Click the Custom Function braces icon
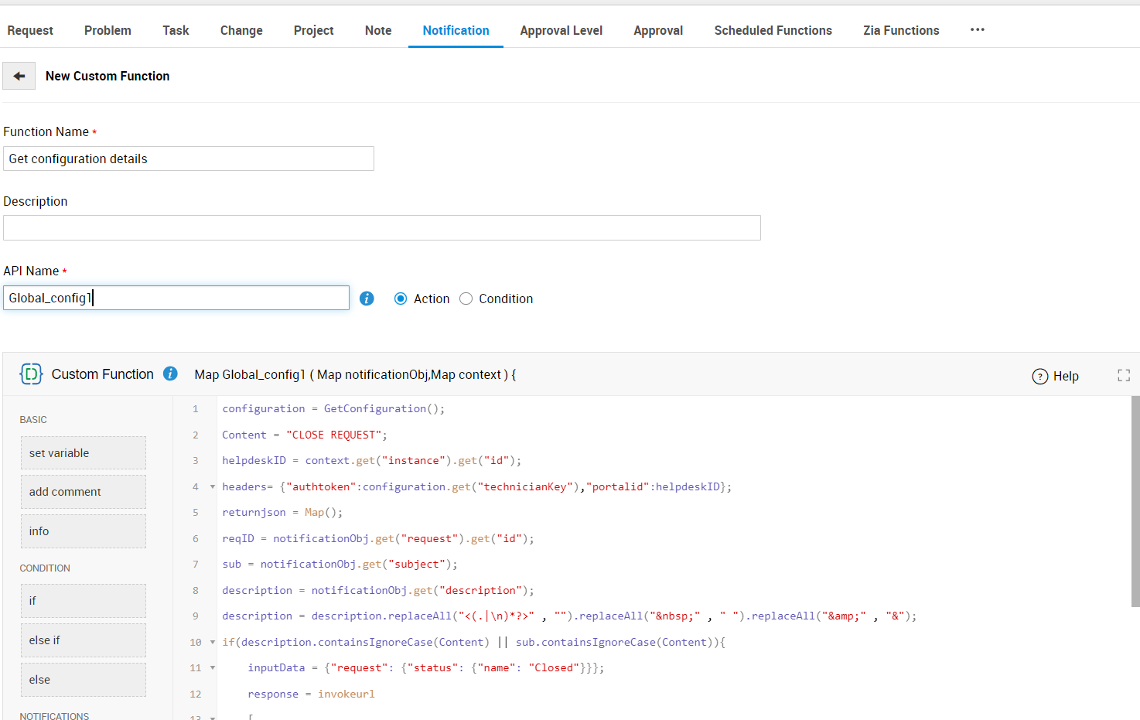The height and width of the screenshot is (720, 1140). 31,374
